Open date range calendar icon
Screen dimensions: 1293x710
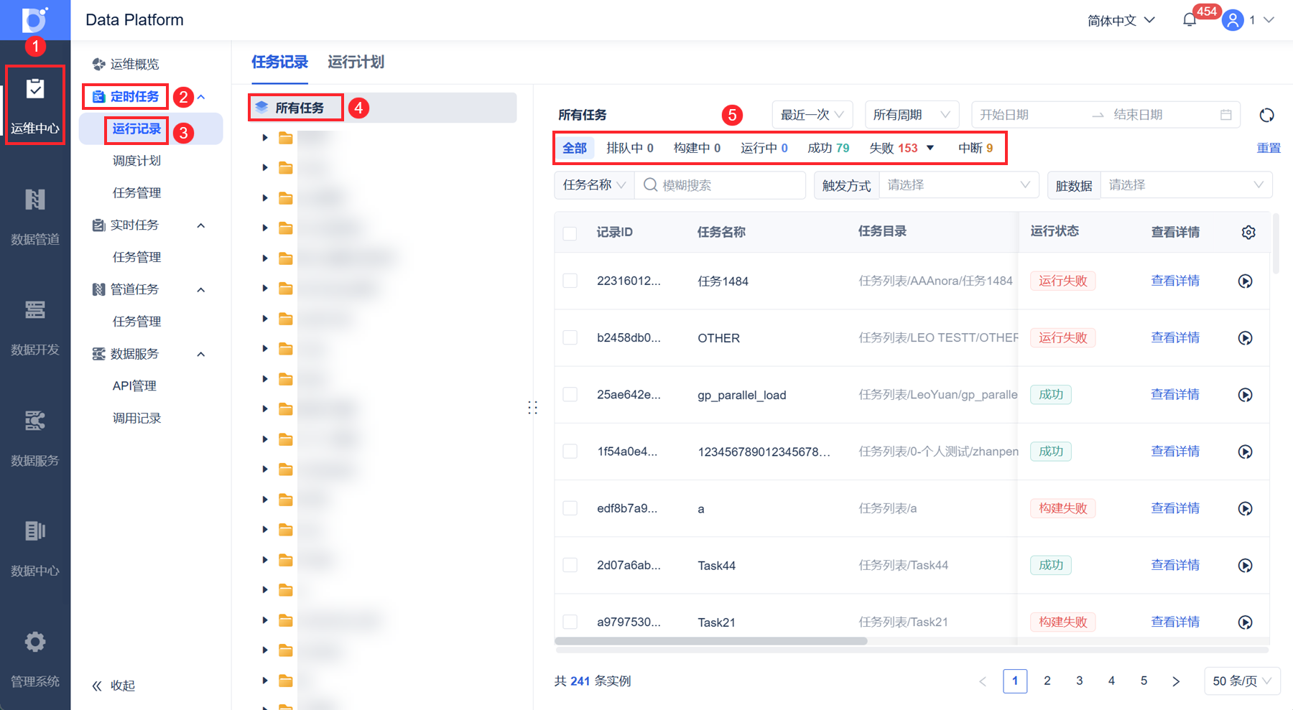pyautogui.click(x=1226, y=115)
